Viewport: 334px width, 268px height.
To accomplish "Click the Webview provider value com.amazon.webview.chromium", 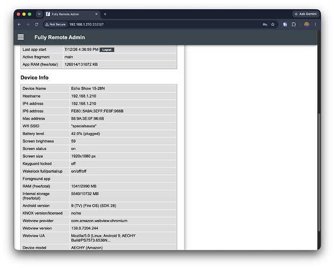I will click(x=99, y=221).
